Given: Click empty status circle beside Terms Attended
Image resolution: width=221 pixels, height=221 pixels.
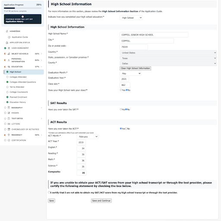Looking at the screenshot, I should coord(7,87).
